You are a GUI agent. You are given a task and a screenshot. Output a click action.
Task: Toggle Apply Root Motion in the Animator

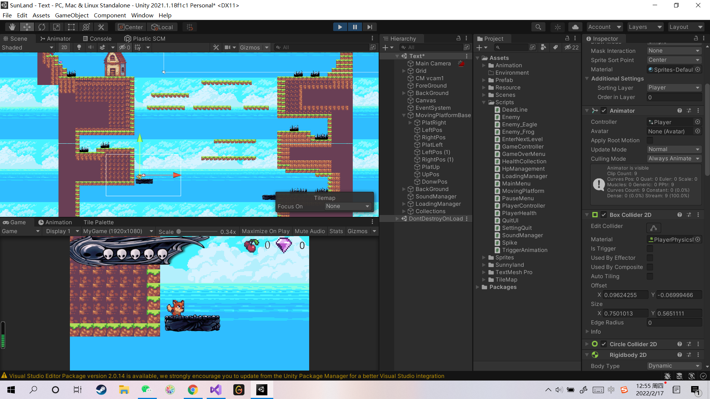[650, 140]
